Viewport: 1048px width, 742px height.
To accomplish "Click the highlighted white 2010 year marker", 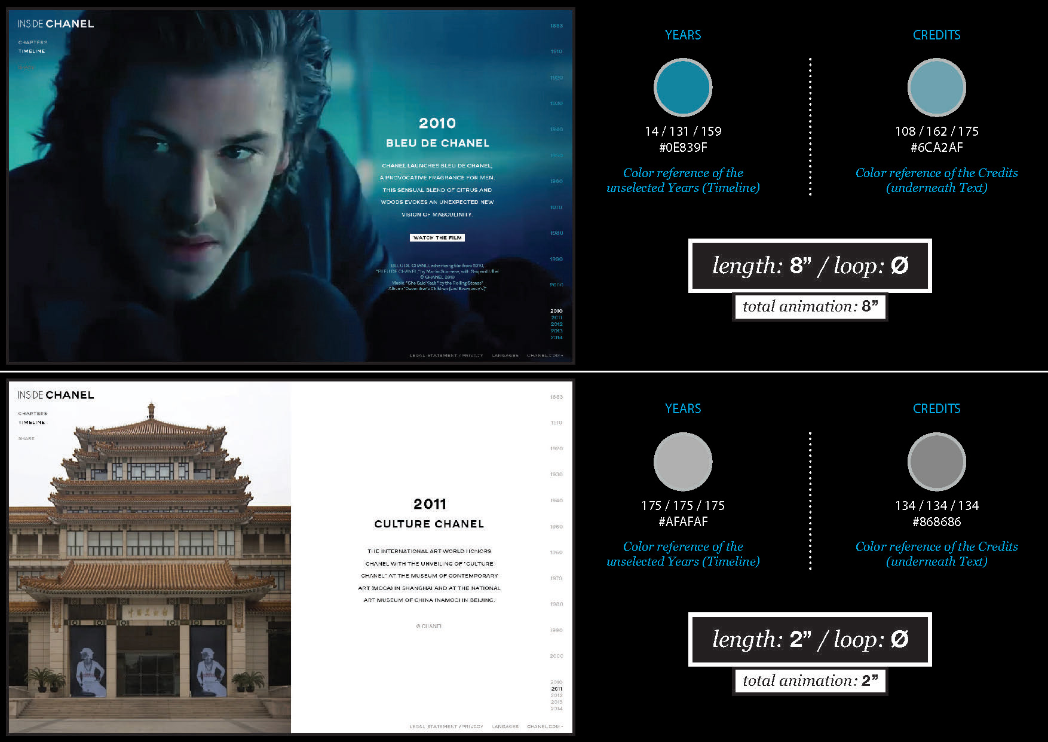I will click(x=556, y=311).
